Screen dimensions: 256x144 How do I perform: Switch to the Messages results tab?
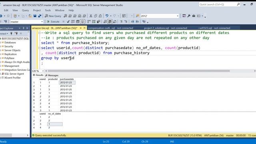tap(52, 75)
